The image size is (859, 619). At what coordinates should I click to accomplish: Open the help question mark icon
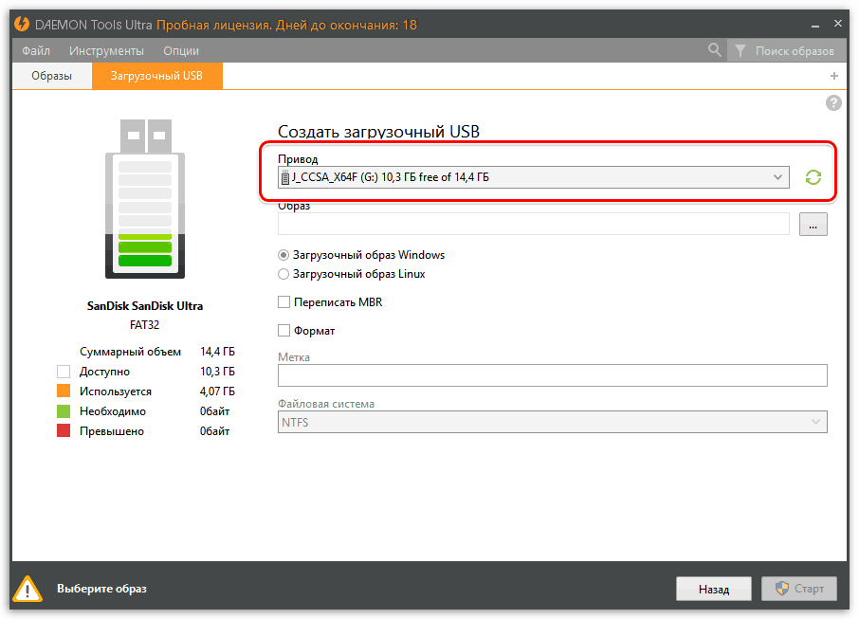coord(833,103)
